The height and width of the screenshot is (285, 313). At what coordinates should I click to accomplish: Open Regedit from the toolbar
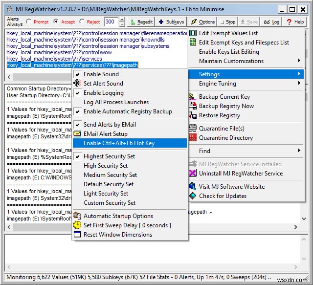point(141,22)
